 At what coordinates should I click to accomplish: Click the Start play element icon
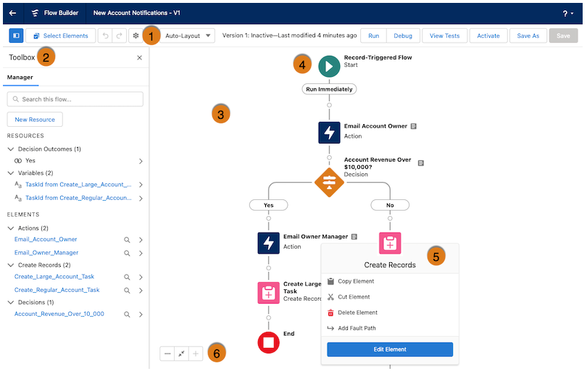tap(329, 66)
